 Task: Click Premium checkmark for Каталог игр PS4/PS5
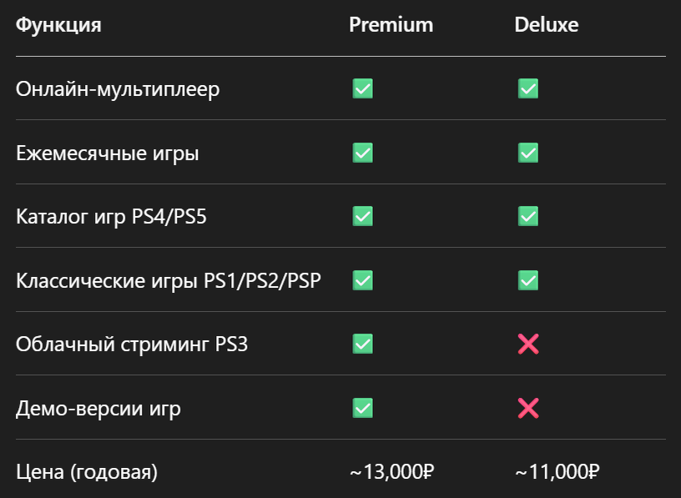click(363, 216)
